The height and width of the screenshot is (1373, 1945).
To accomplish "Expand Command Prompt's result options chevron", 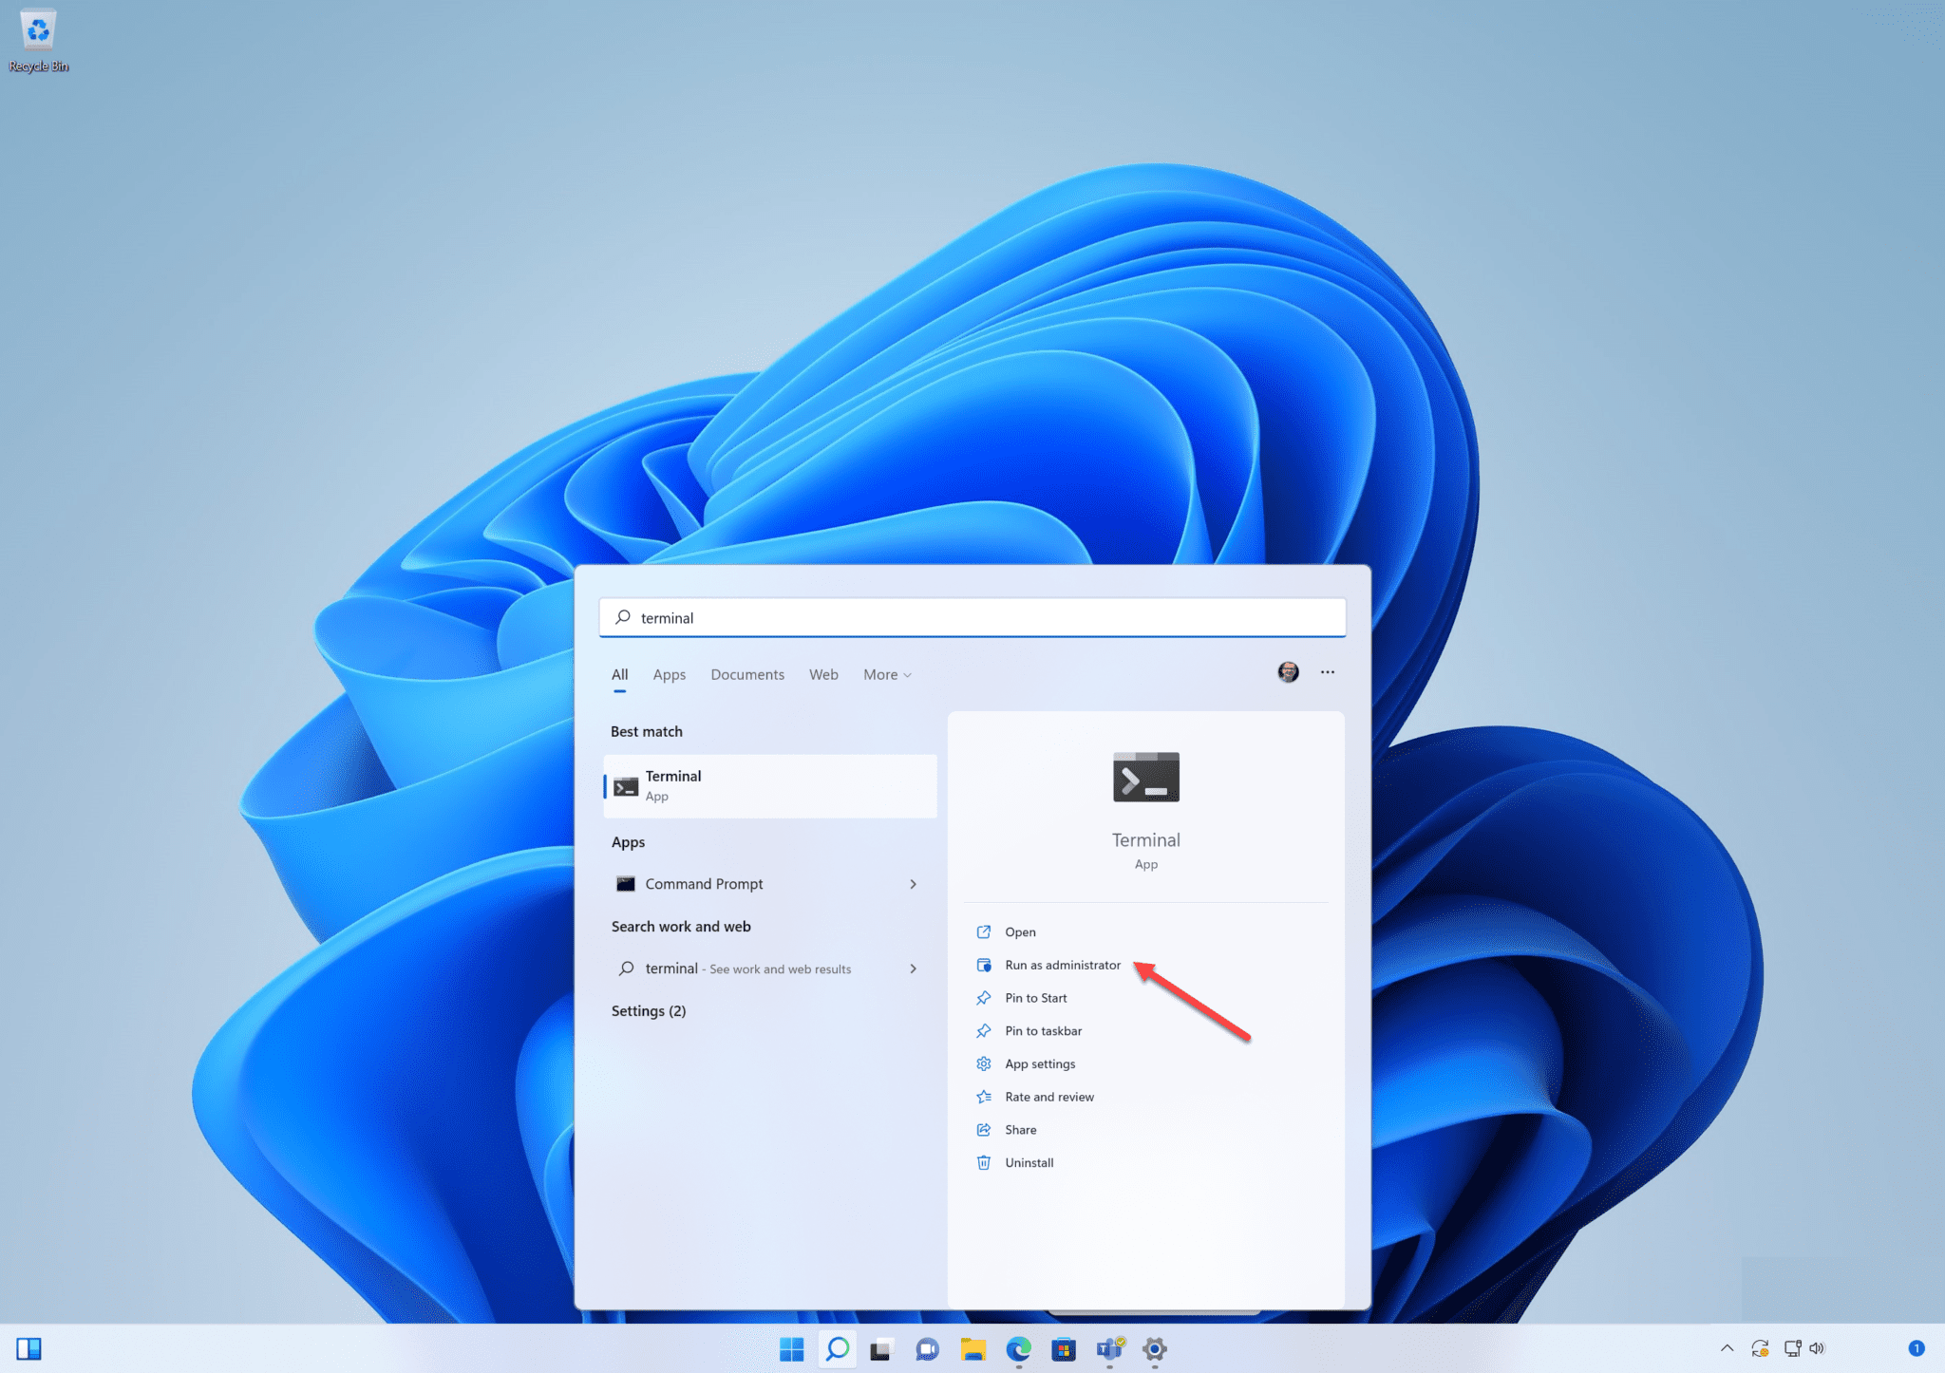I will (x=912, y=884).
